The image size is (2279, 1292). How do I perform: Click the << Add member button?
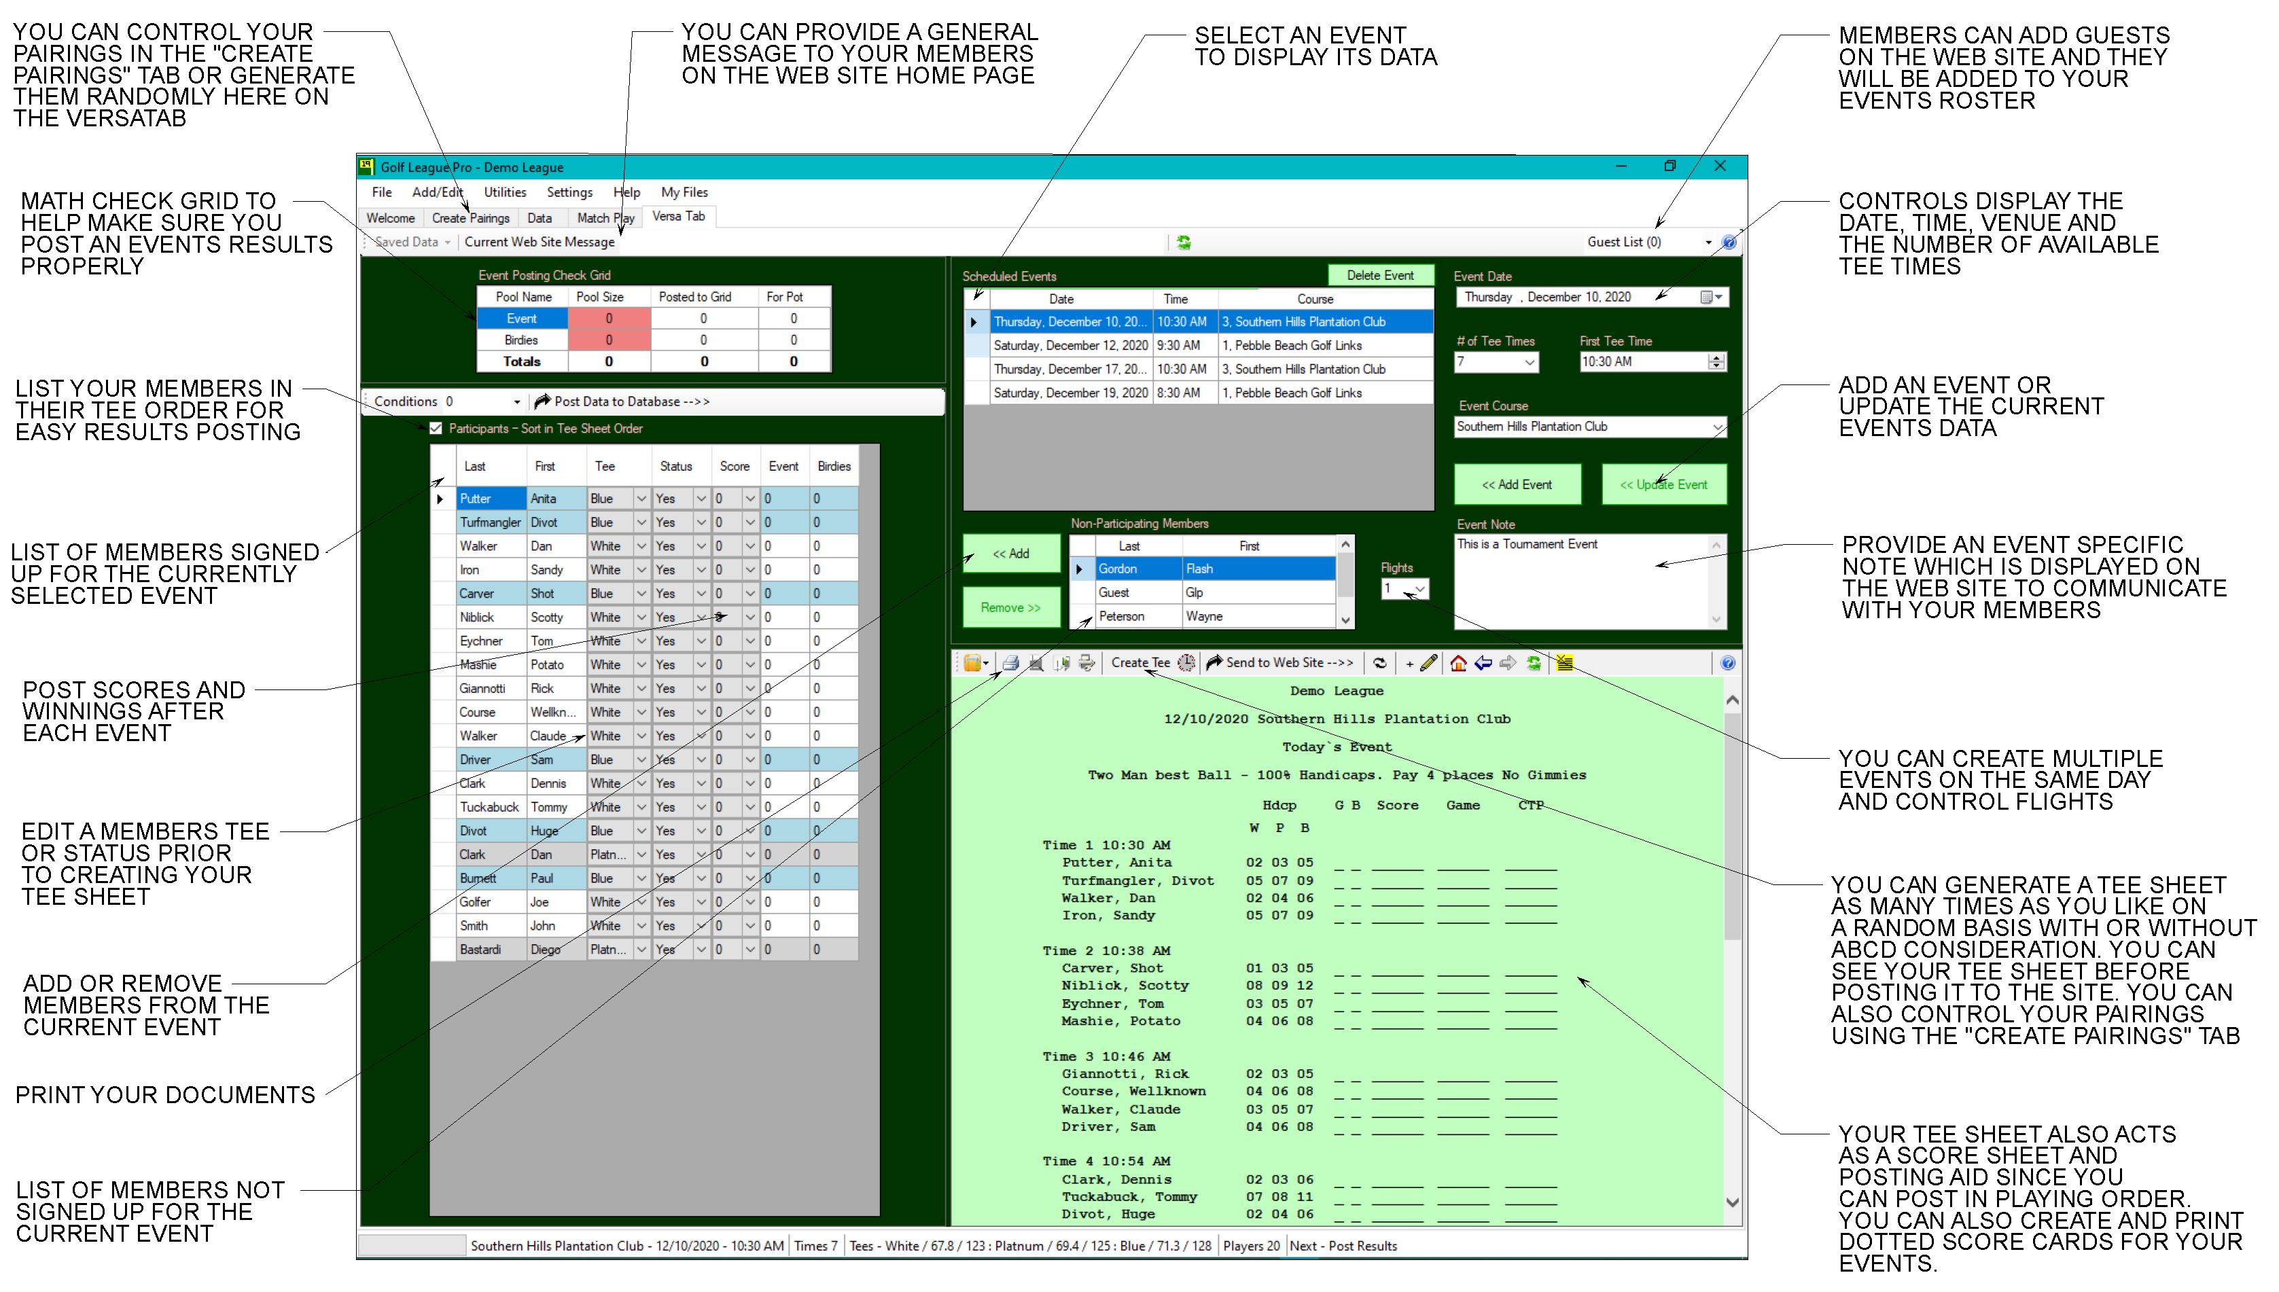1011,554
